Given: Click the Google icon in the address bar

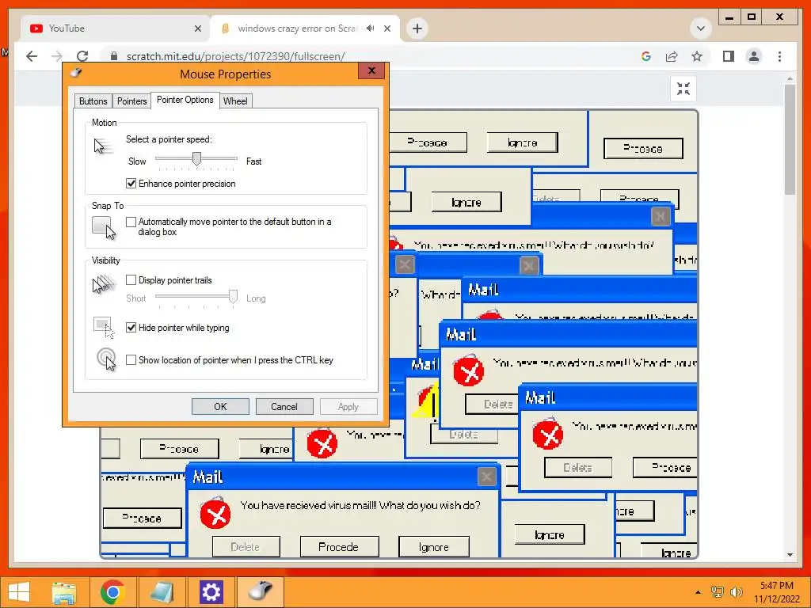Looking at the screenshot, I should [x=646, y=56].
